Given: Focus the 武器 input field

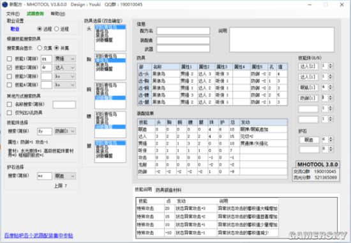Looking at the screenshot, I should pos(183,49).
